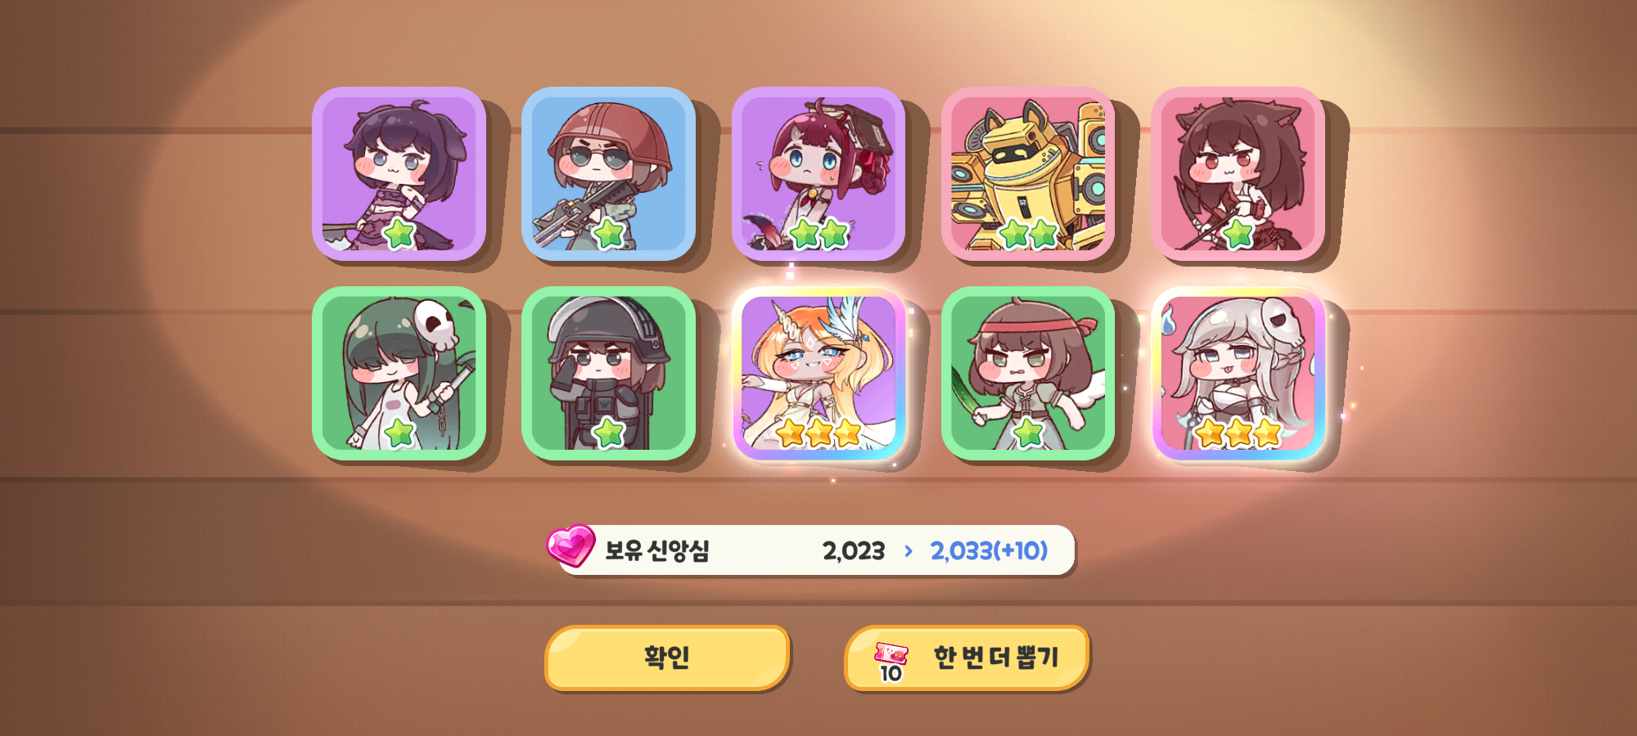Click the blue 2,033(+10) faith value
Image resolution: width=1637 pixels, height=736 pixels.
(989, 551)
